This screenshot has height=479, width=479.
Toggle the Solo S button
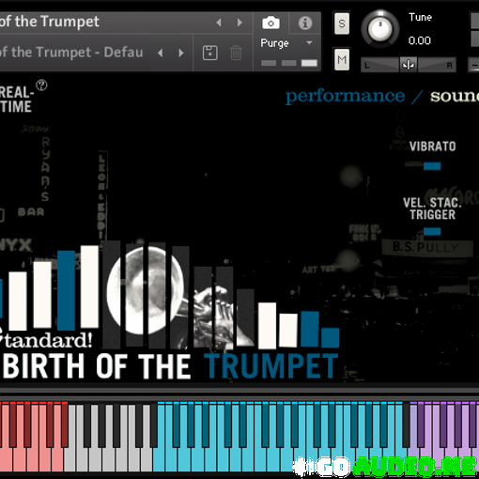[x=342, y=23]
